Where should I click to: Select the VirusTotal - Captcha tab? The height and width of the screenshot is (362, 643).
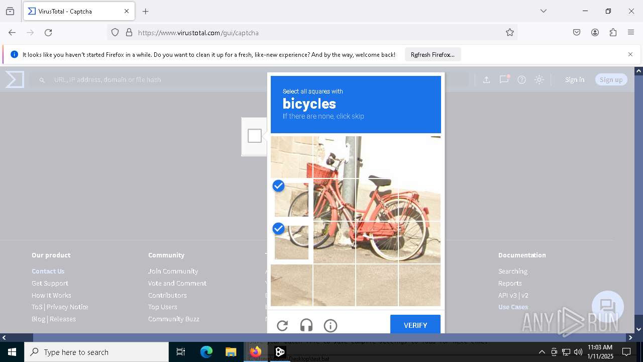point(79,11)
